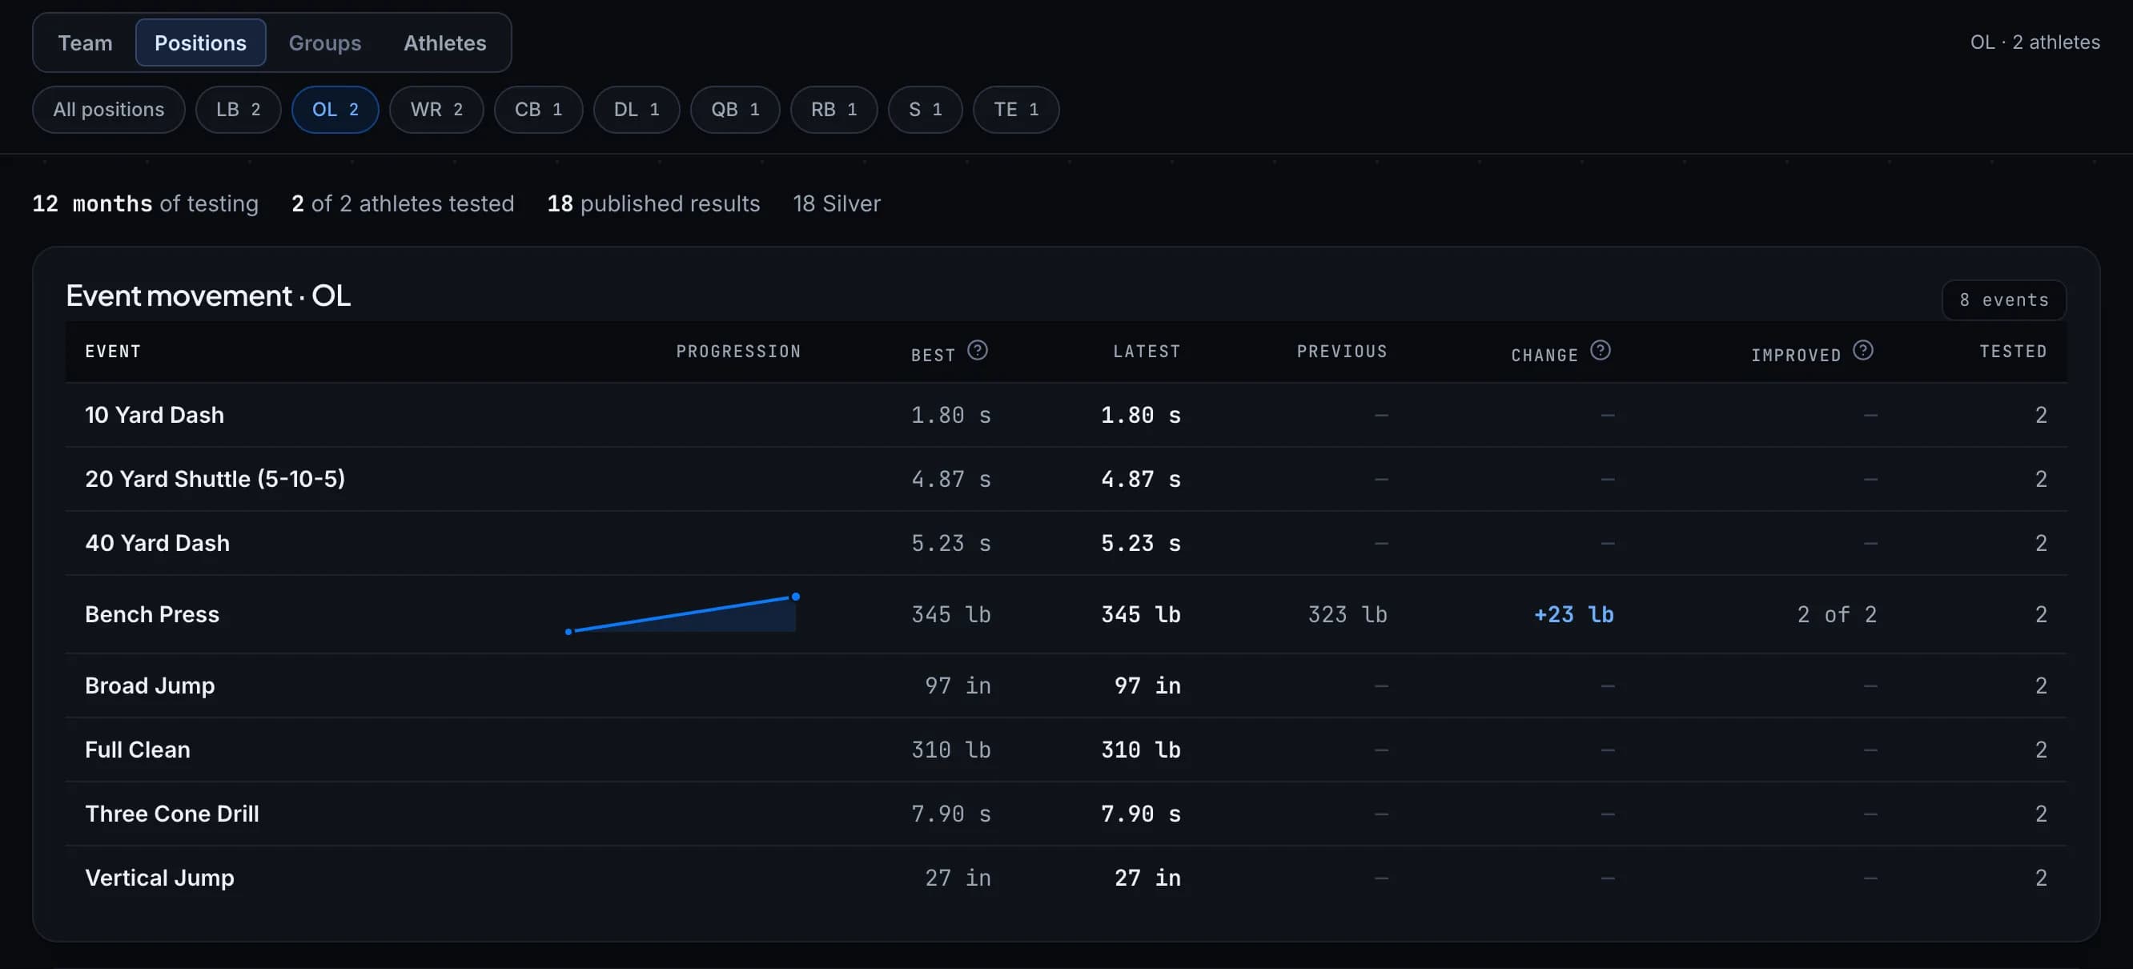Click the 7.90 s latest Three Cone value

click(x=1140, y=814)
